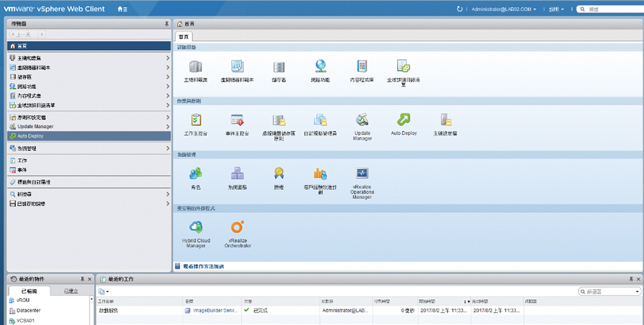Open the Storage (儲存區) icon on Home tab
644x325 pixels.
[279, 66]
